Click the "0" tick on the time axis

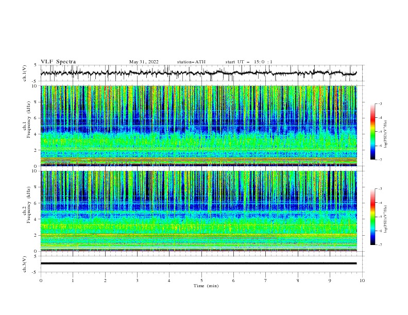pos(41,281)
